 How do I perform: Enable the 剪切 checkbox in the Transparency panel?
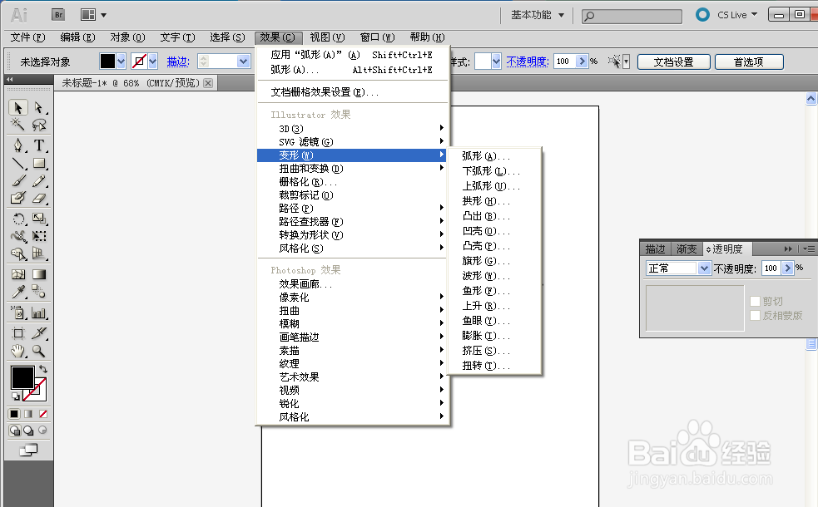click(755, 301)
